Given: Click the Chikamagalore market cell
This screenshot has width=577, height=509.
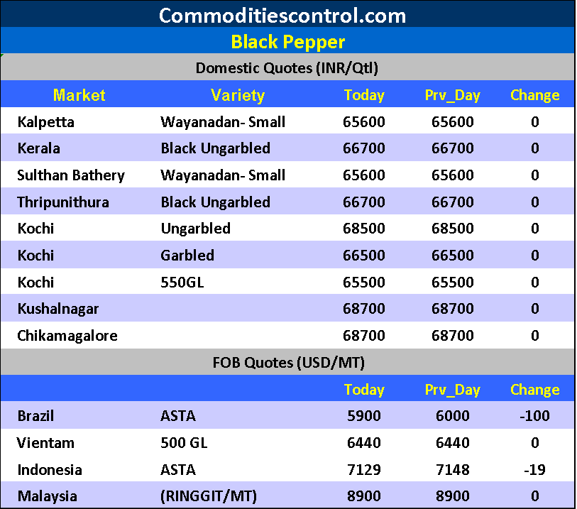Looking at the screenshot, I should [x=67, y=336].
